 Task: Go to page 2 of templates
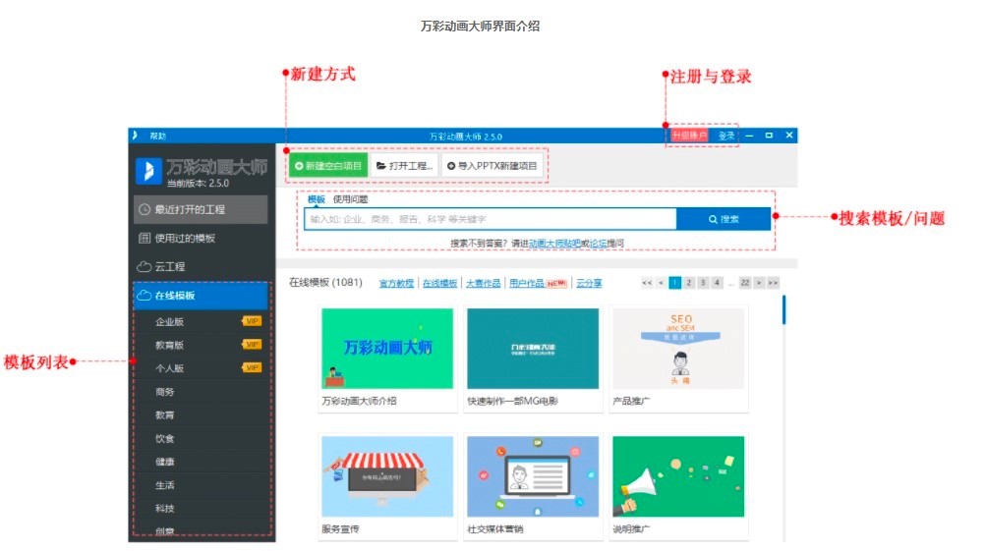coord(689,283)
